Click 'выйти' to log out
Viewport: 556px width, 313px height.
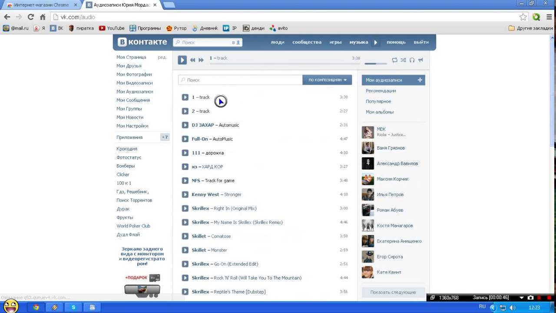point(421,42)
